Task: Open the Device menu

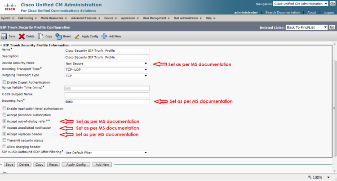Action: (x=111, y=18)
